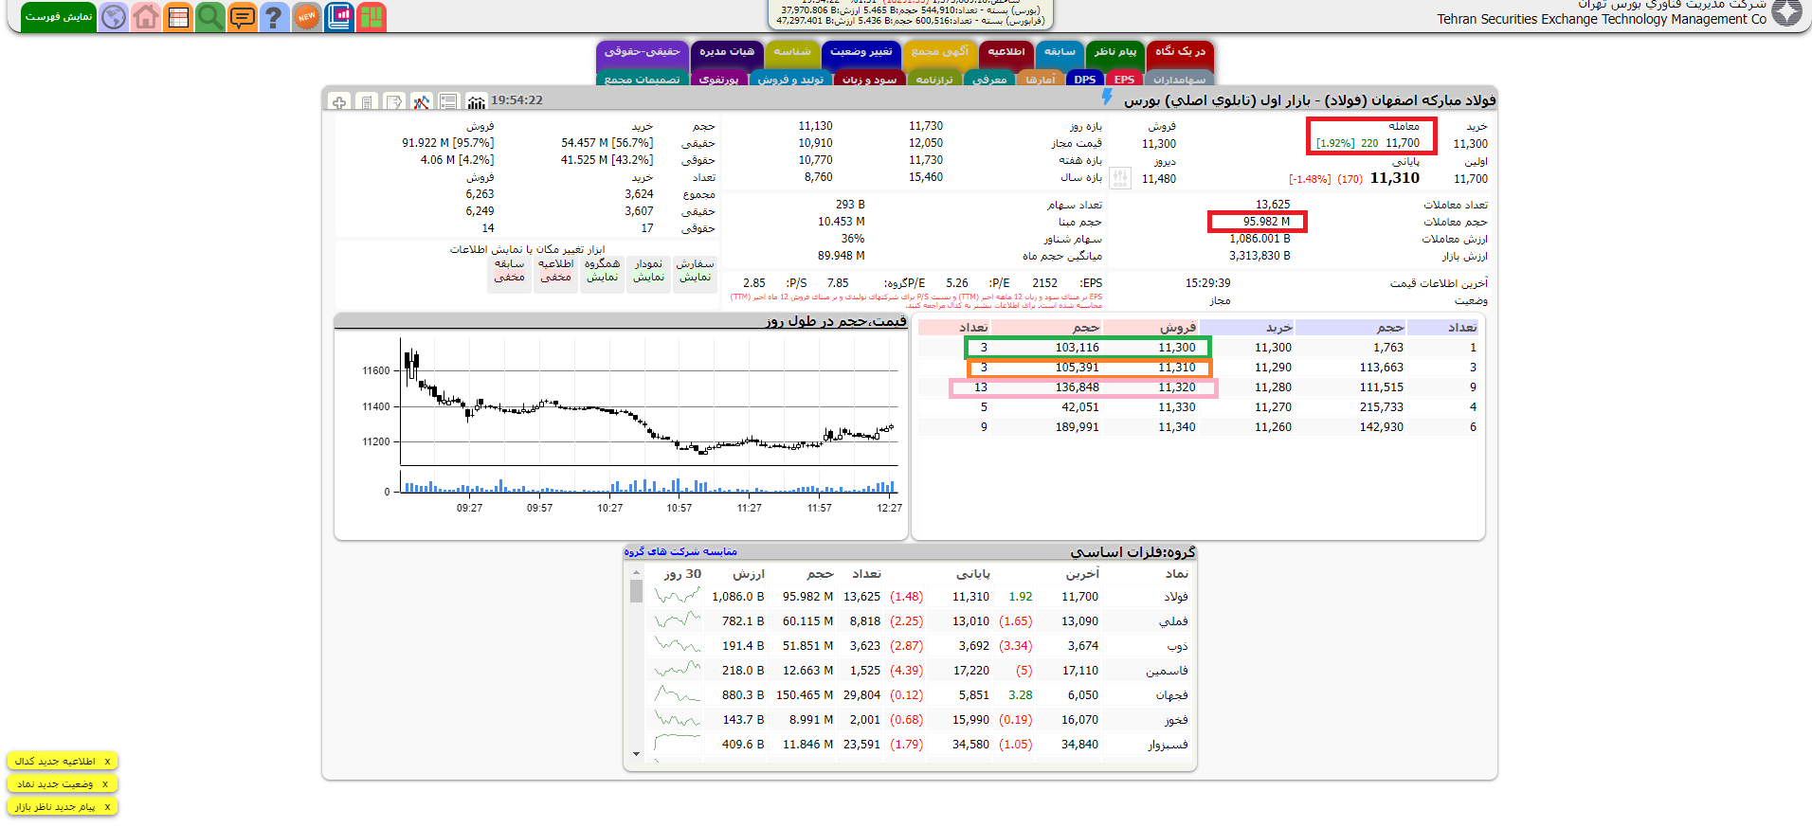Click the group table scrollbar thumb

(636, 591)
